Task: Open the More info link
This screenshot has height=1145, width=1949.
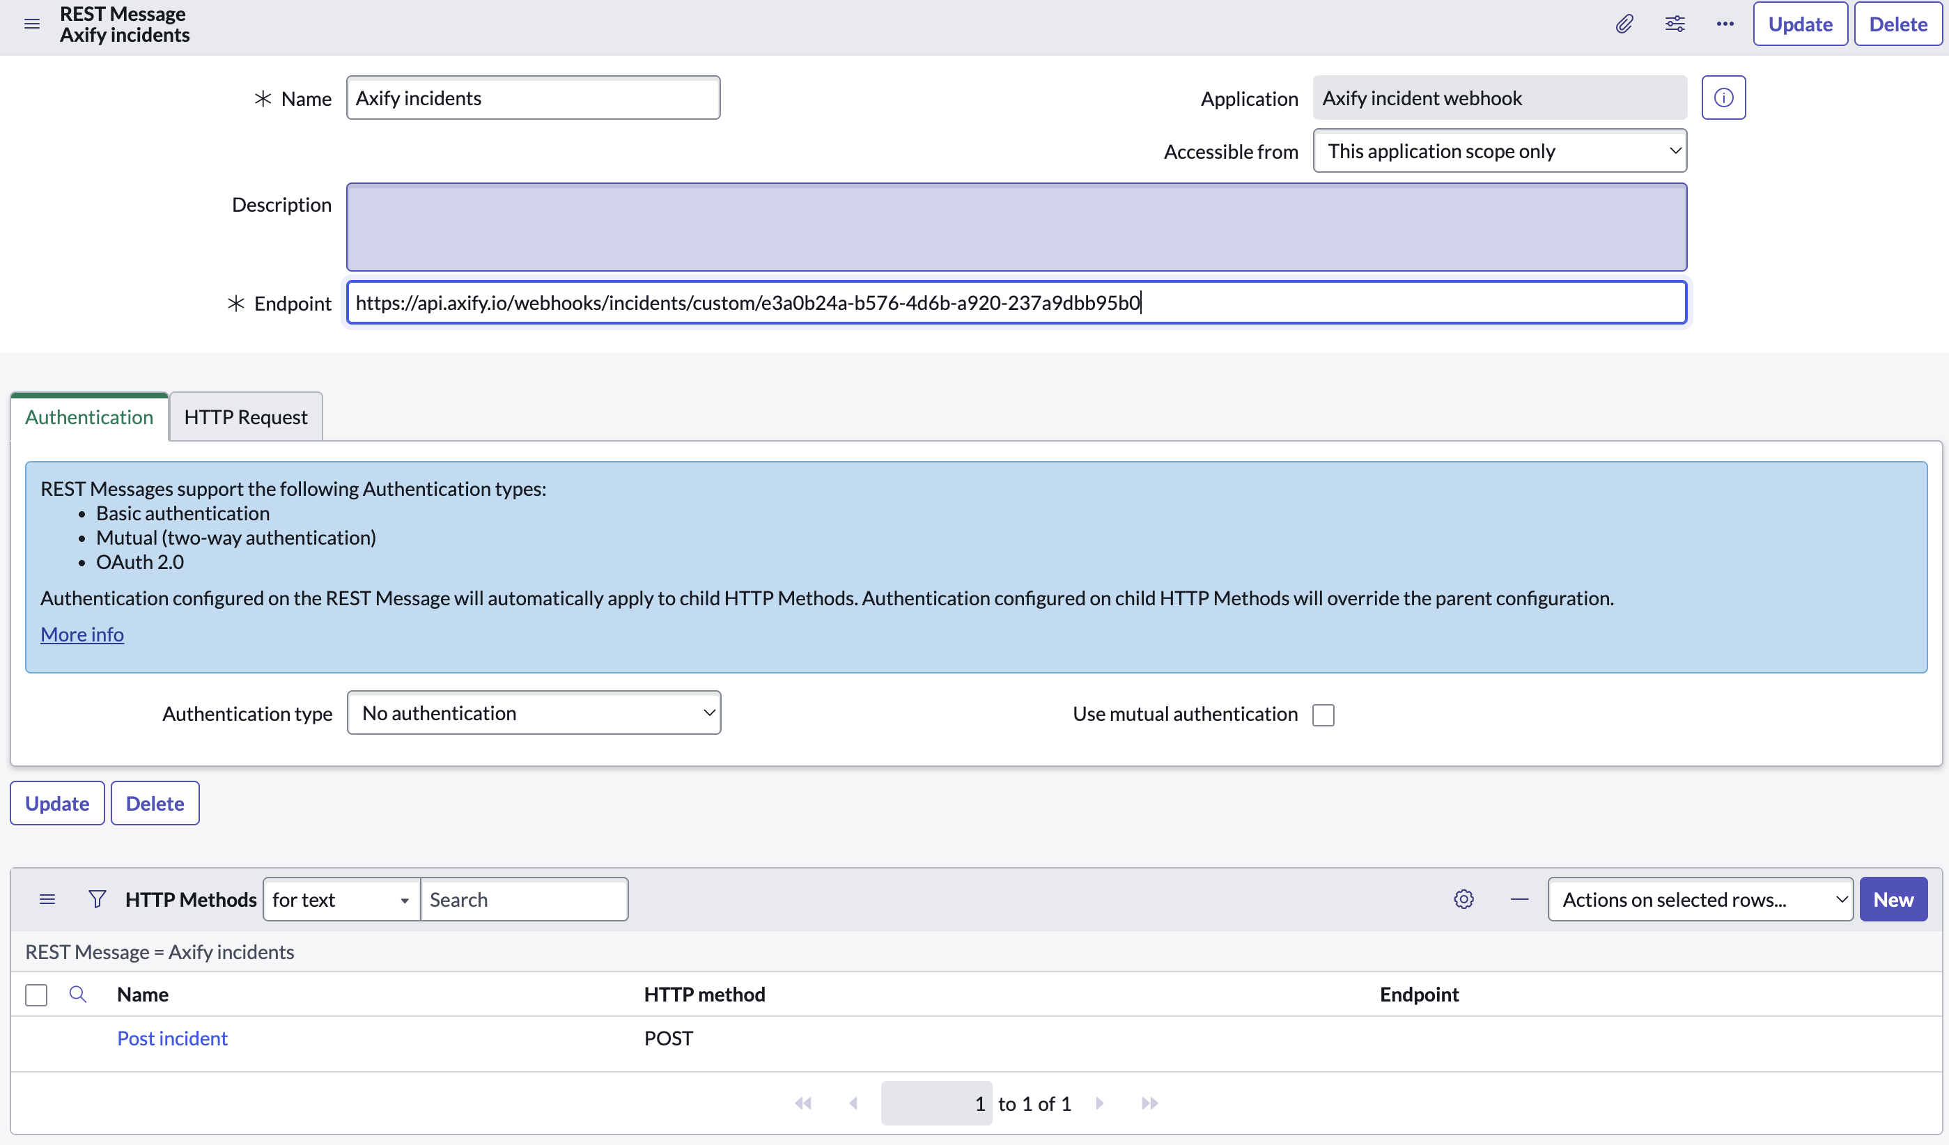Action: 82,634
